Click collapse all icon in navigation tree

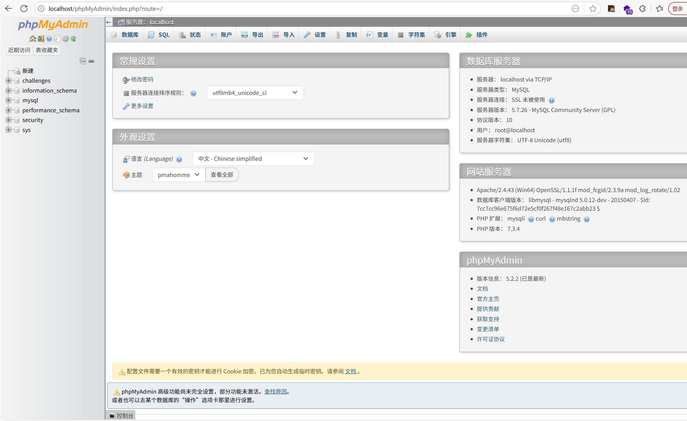coord(83,61)
